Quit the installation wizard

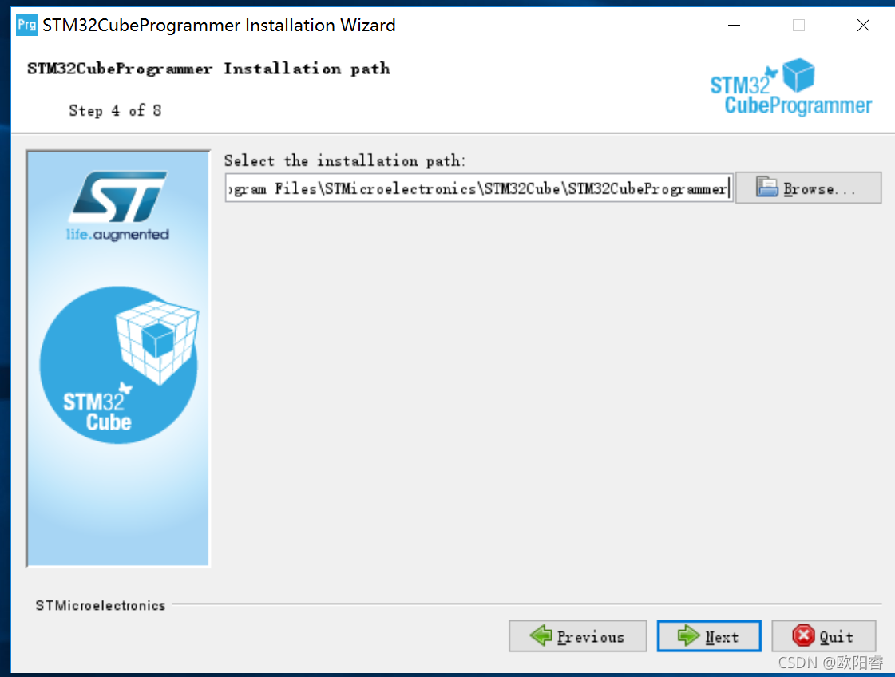point(824,636)
